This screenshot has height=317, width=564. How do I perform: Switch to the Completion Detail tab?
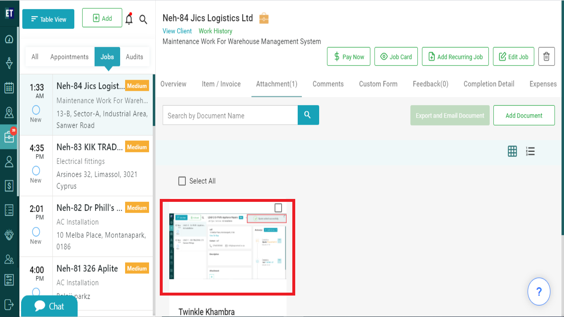tap(489, 84)
